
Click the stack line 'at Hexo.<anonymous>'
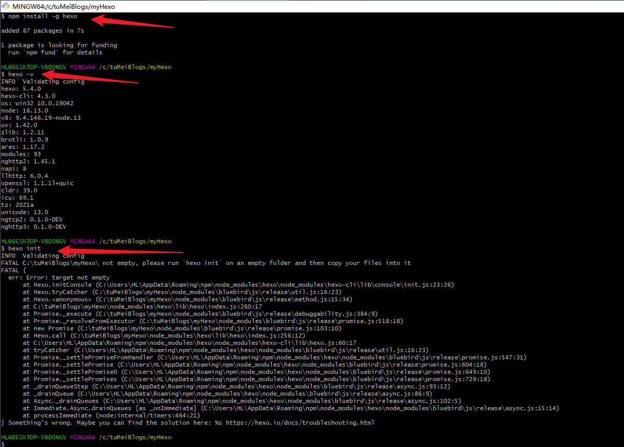[x=188, y=299]
